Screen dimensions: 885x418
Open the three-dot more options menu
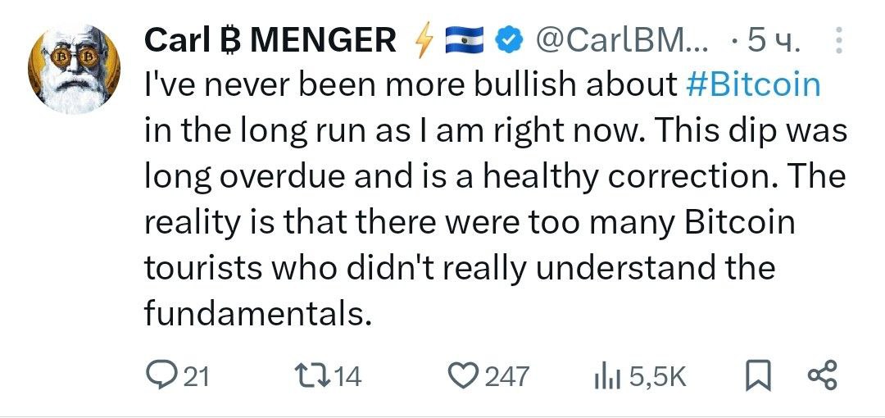pyautogui.click(x=838, y=40)
